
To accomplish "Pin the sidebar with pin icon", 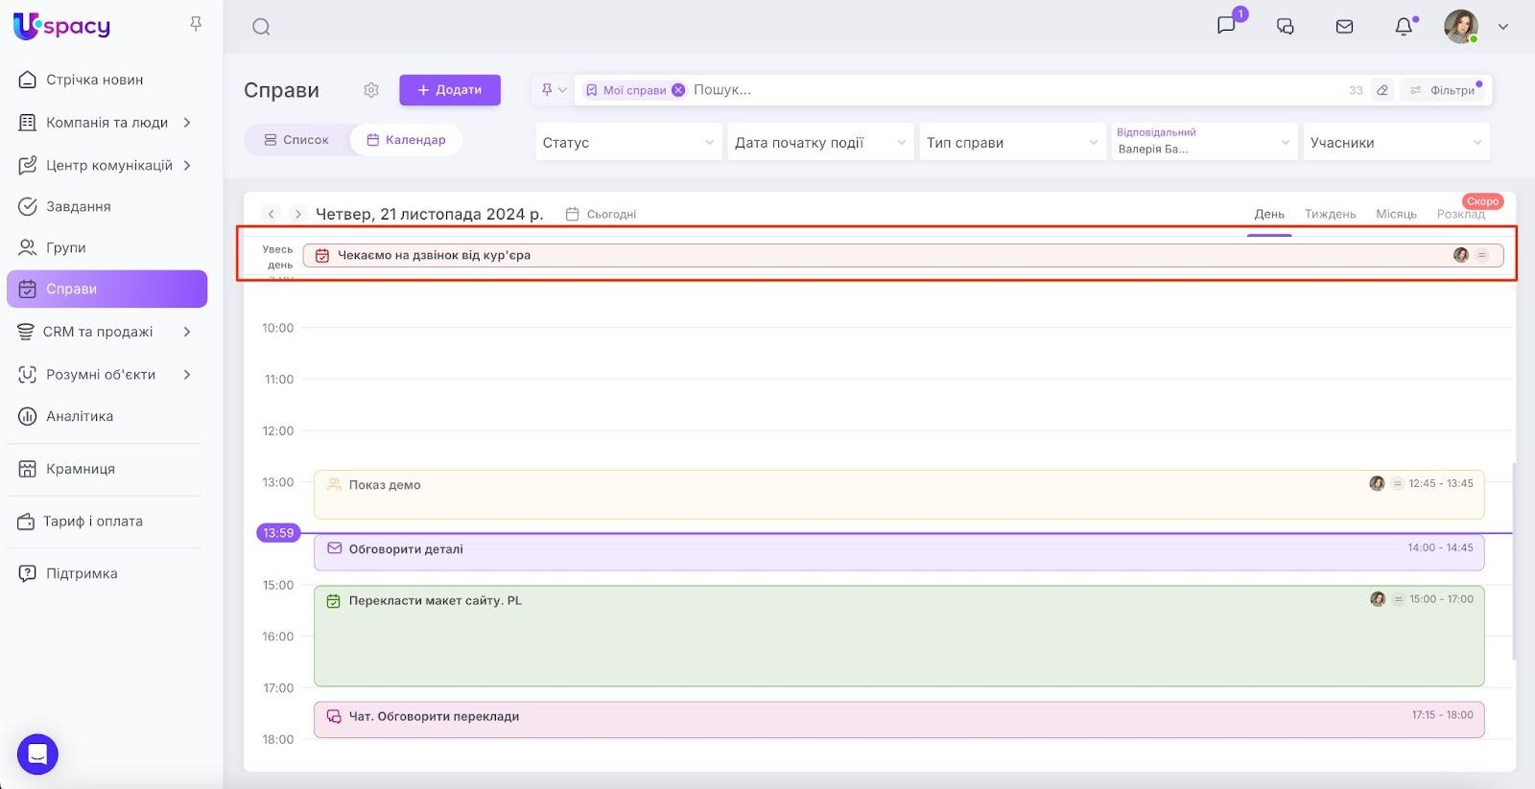I will pyautogui.click(x=196, y=24).
